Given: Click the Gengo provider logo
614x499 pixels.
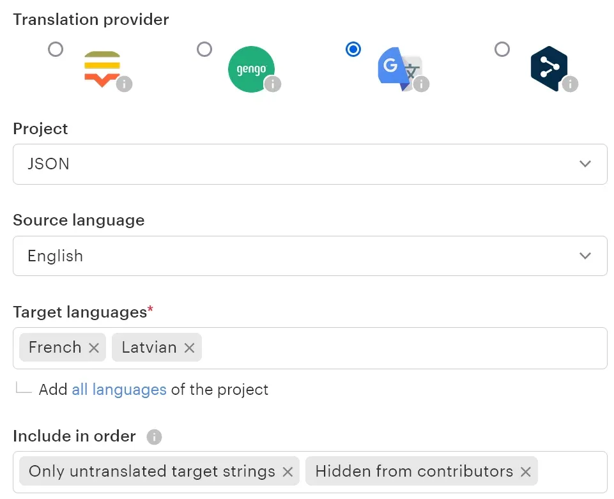Looking at the screenshot, I should click(250, 69).
